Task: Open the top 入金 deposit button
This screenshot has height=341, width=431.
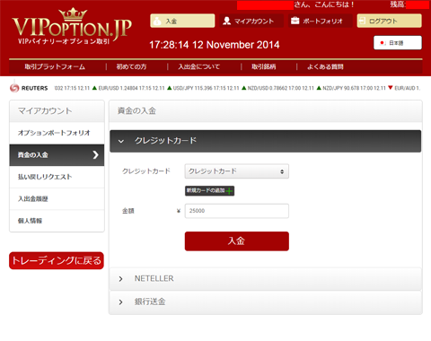Action: (182, 21)
